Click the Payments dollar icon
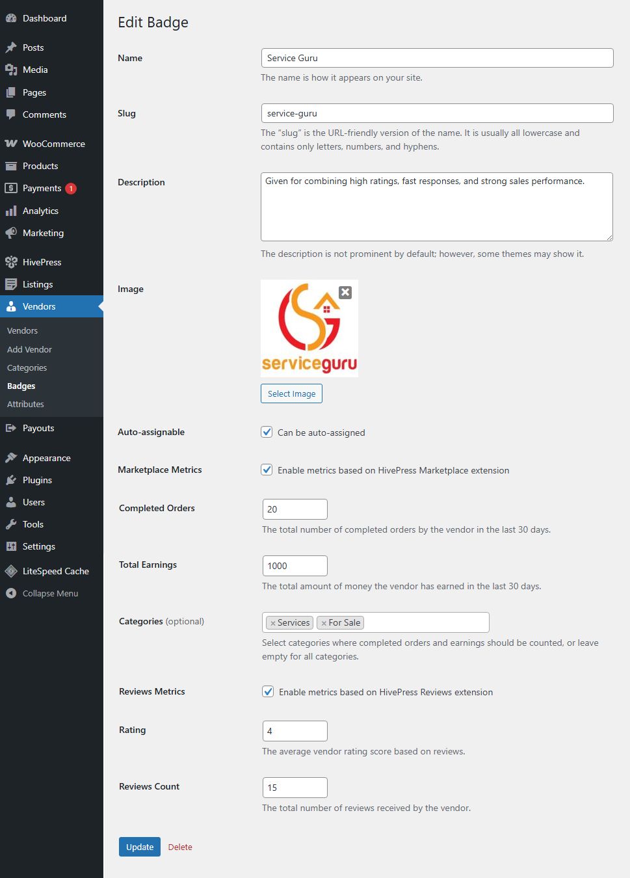This screenshot has width=630, height=878. [x=11, y=188]
